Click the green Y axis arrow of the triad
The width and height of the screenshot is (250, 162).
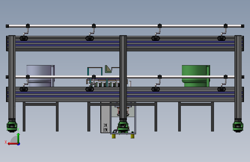click(18, 138)
